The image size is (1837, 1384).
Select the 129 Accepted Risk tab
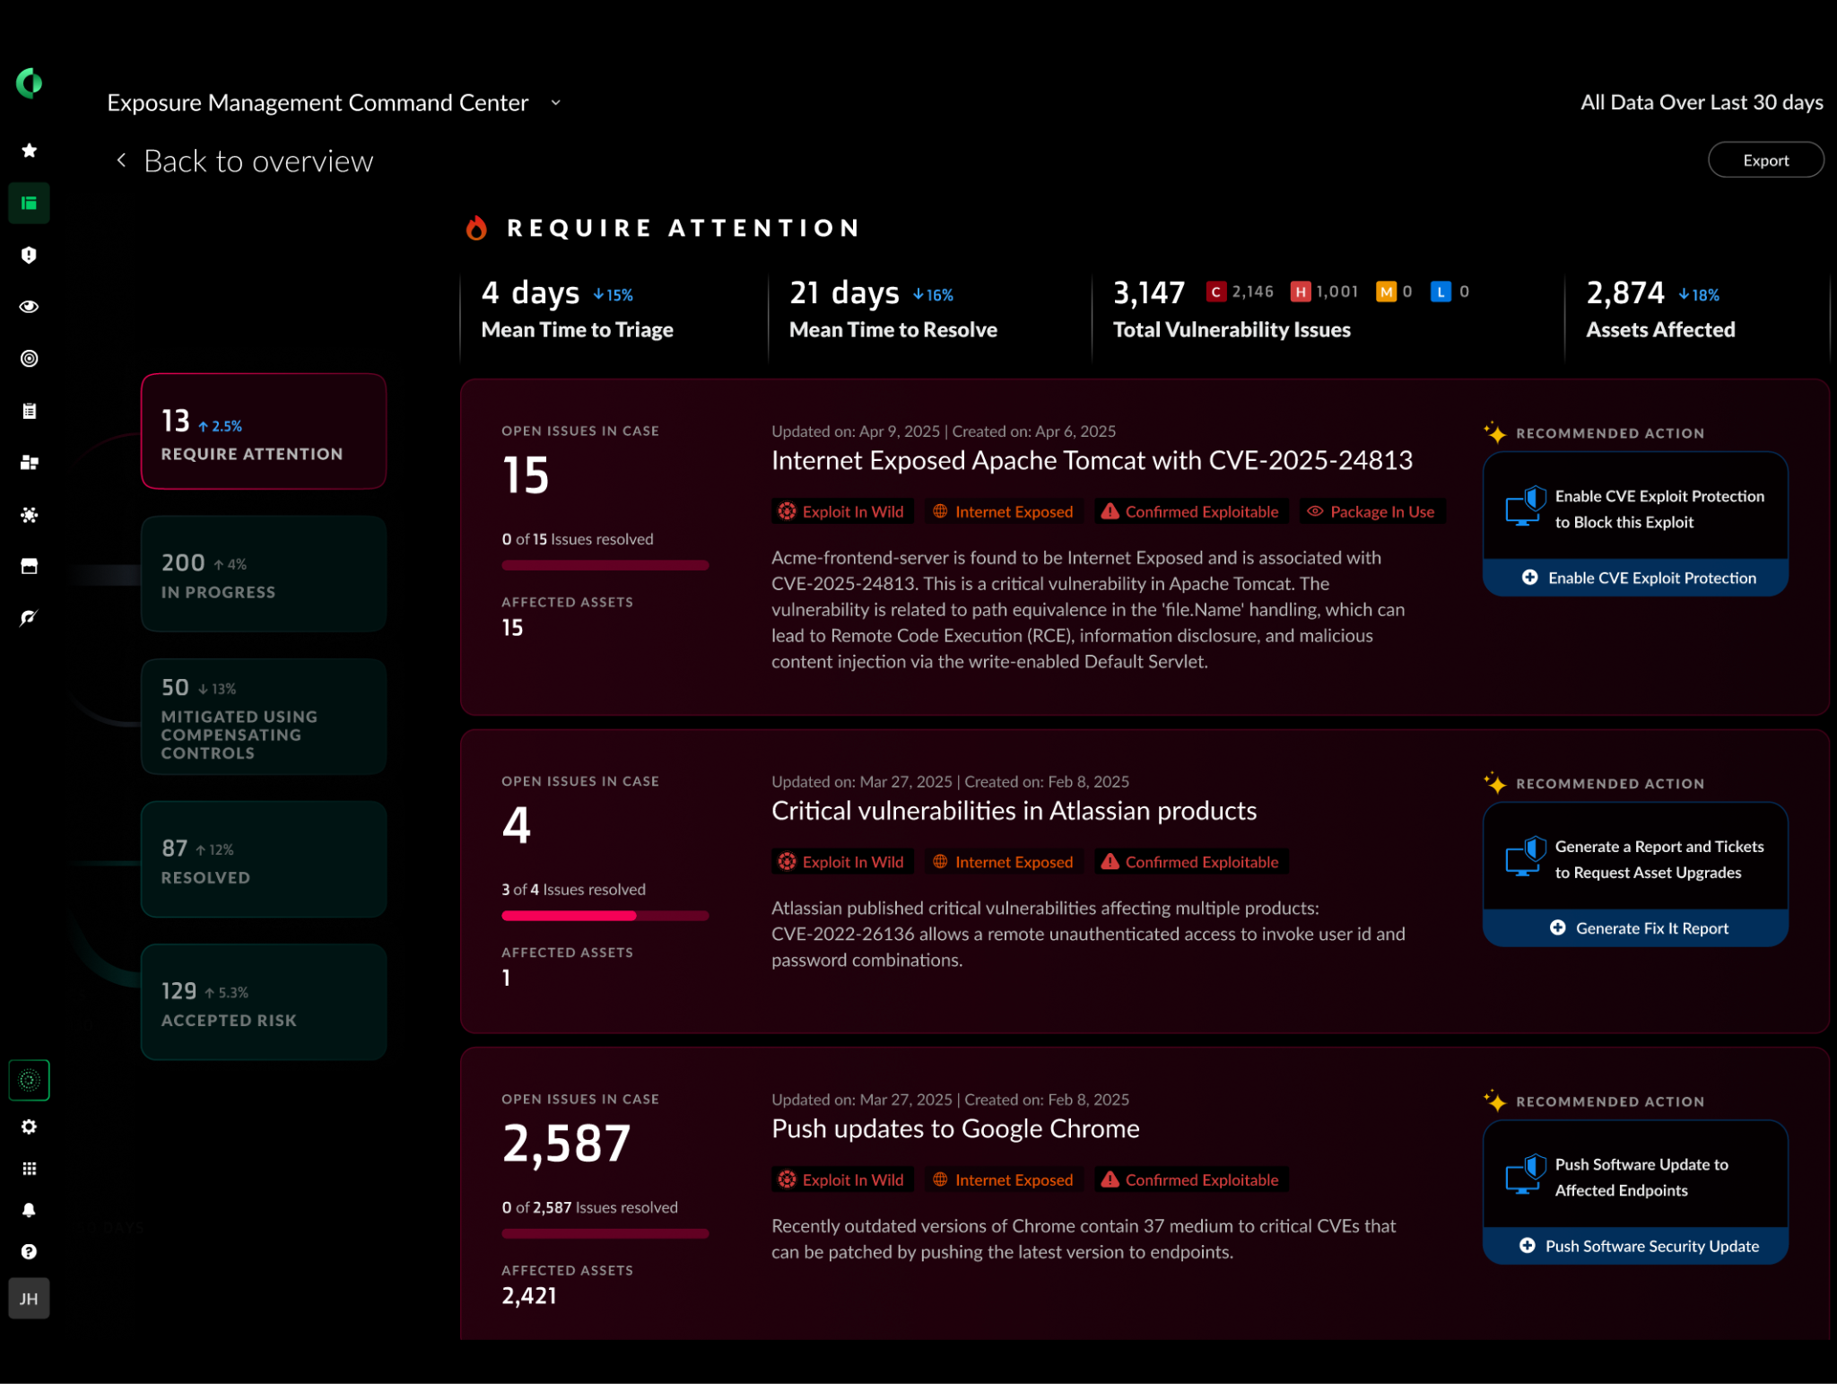click(x=264, y=1002)
